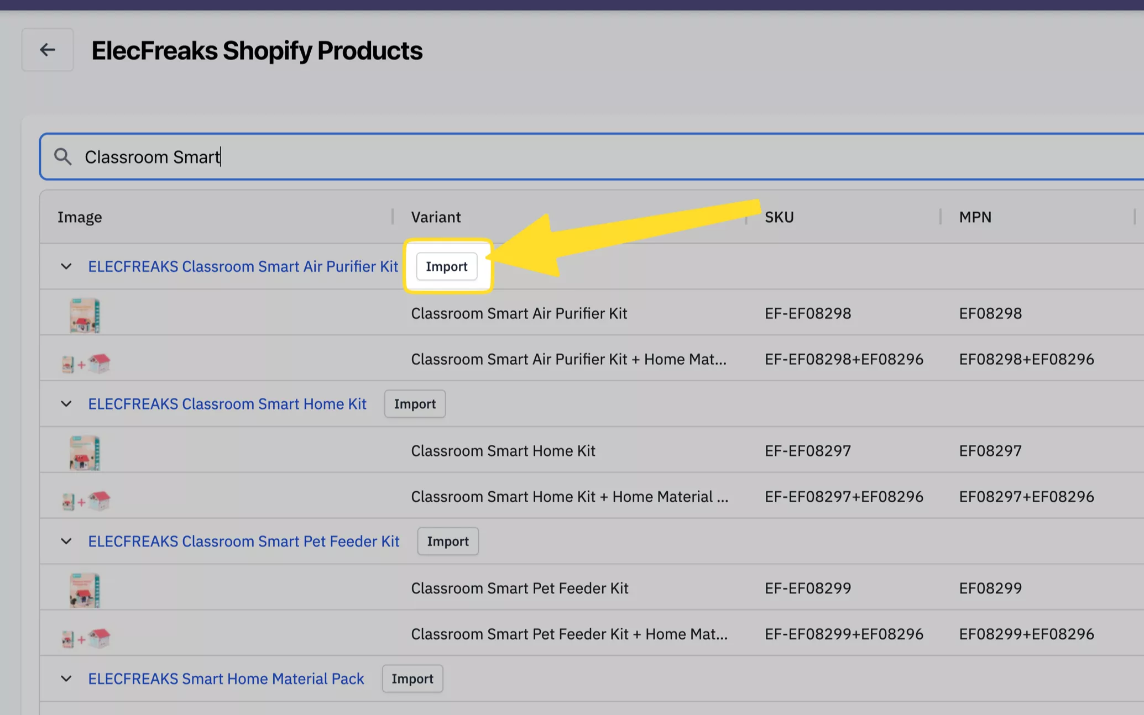The image size is (1144, 715).
Task: Click the ElecFreaks Shopify Products page title
Action: (257, 51)
